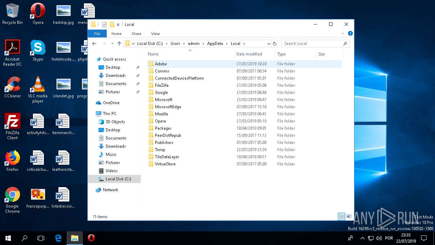The image size is (435, 245).
Task: Launch Microsoft Edge from the taskbar
Action: [58, 238]
